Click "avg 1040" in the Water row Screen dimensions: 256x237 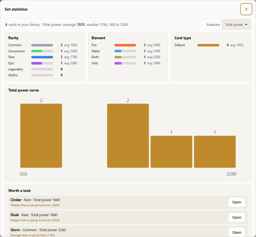point(154,51)
